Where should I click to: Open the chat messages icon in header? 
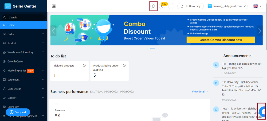(154, 6)
